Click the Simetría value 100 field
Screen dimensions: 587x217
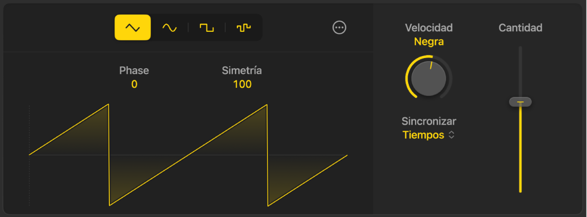pyautogui.click(x=242, y=85)
